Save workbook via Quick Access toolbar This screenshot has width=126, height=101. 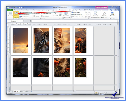click(x=11, y=7)
